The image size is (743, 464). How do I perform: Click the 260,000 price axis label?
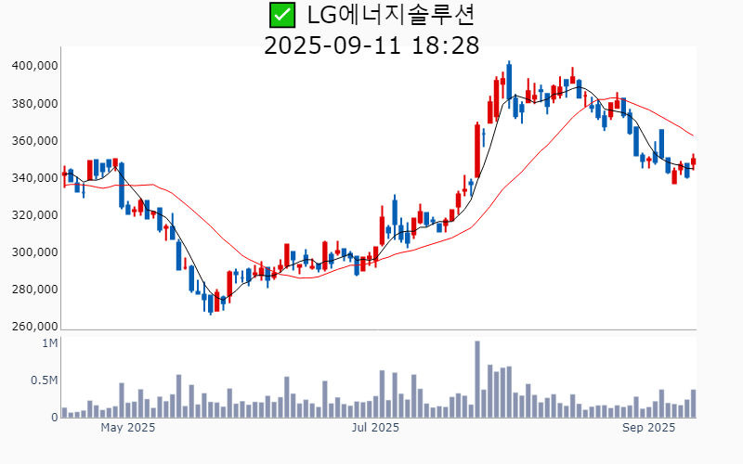click(34, 327)
